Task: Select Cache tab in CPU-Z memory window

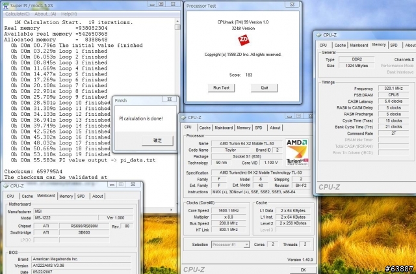Action: pos(340,45)
